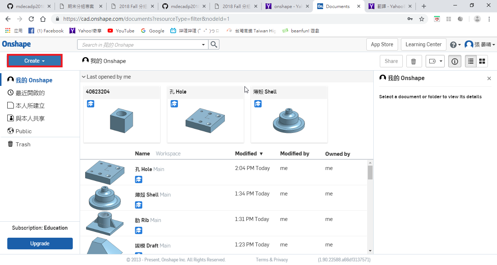Collapse the Last opened by me section
This screenshot has height=265, width=497.
[106, 77]
